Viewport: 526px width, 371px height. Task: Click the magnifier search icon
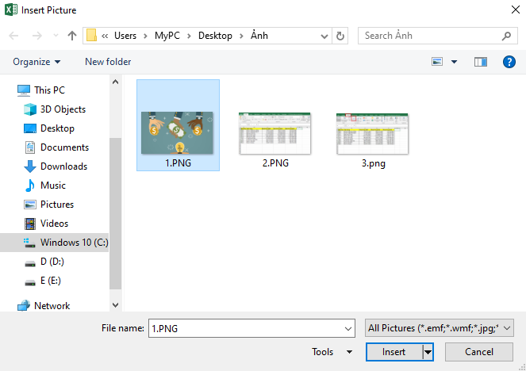click(506, 36)
